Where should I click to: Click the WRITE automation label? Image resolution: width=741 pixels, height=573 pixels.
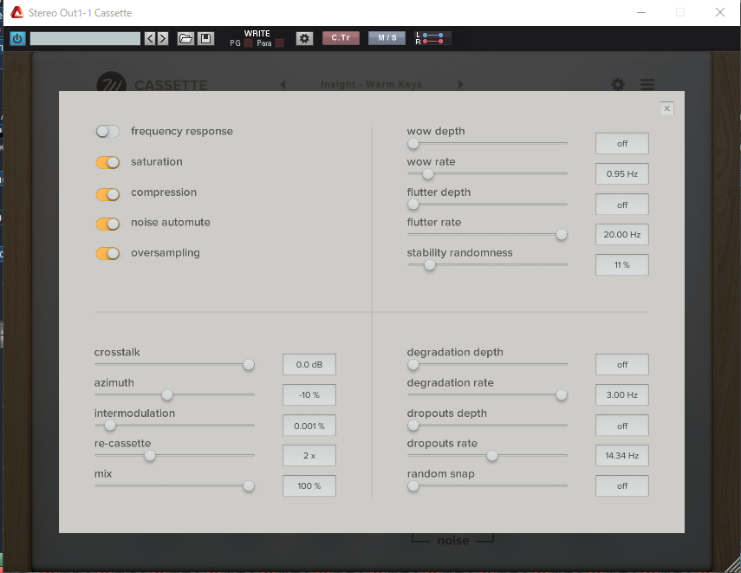tap(257, 34)
